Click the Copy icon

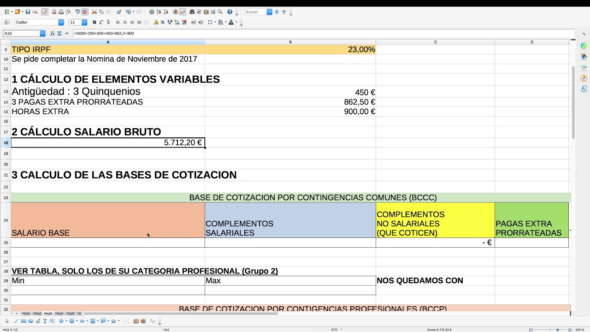click(x=101, y=12)
